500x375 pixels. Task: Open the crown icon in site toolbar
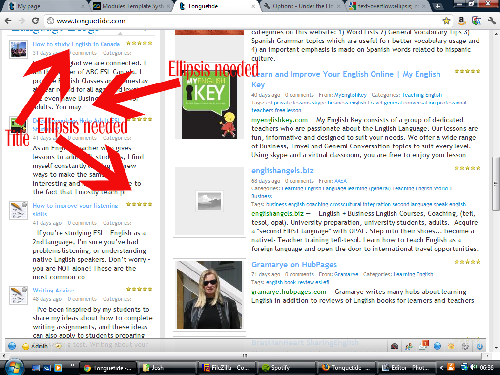pos(451,346)
